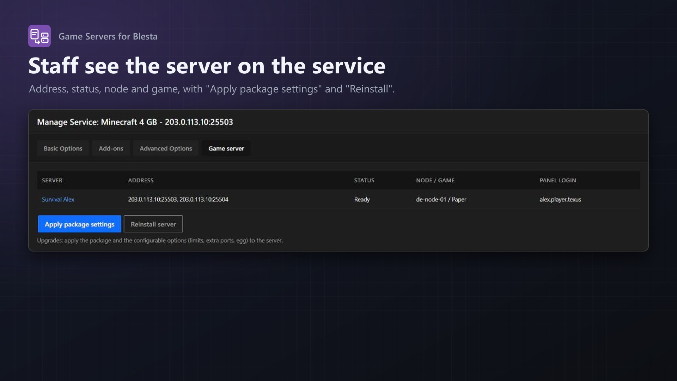
Task: Click the SERVER column header
Action: pos(52,180)
